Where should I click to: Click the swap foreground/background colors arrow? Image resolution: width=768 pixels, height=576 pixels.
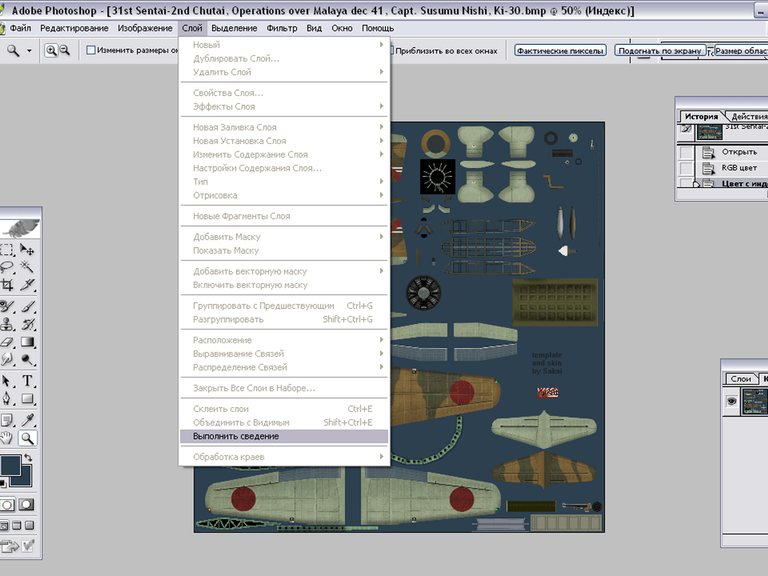pyautogui.click(x=29, y=457)
